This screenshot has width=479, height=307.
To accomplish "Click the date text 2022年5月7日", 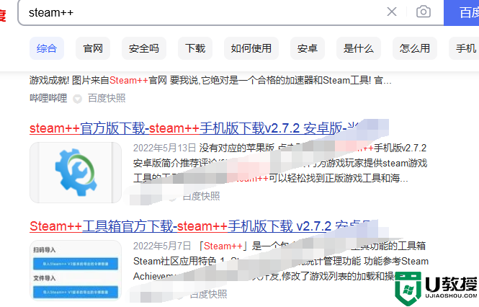I will tap(162, 246).
